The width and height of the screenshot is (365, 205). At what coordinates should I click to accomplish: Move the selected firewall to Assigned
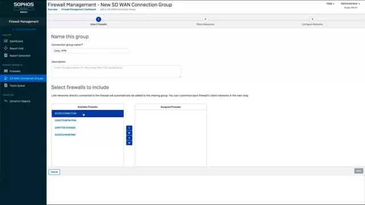click(129, 128)
